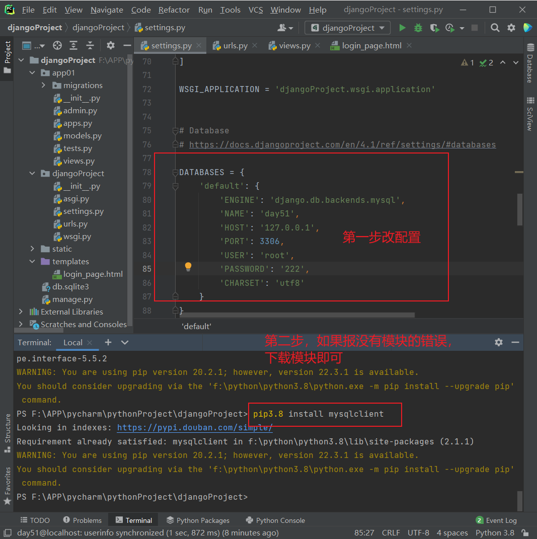The height and width of the screenshot is (539, 537).
Task: Click the UTF-8 encoding in status bar
Action: [418, 533]
